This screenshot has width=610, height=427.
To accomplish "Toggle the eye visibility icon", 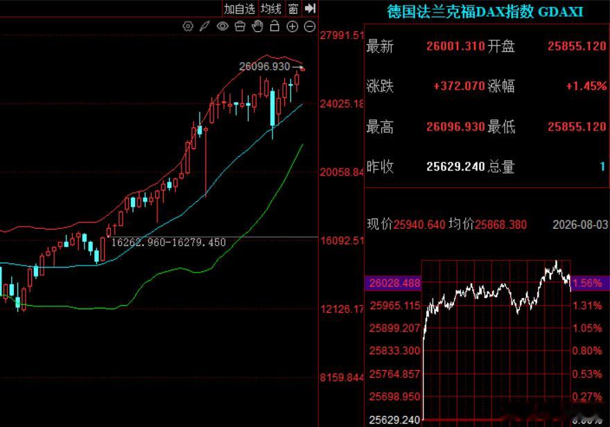I will click(223, 26).
